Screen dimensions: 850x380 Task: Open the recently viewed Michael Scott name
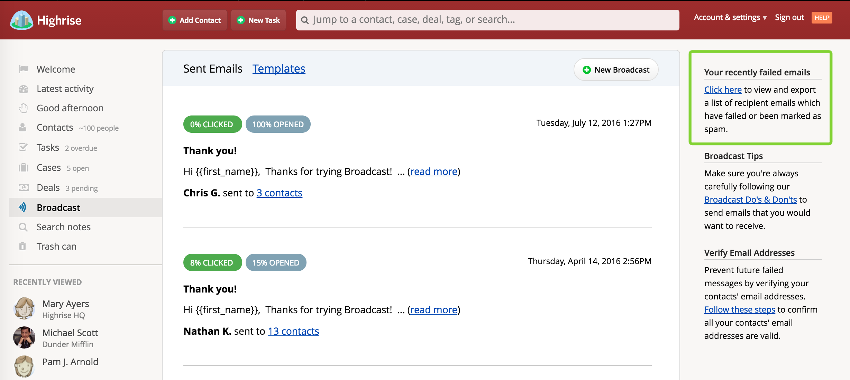pos(70,333)
